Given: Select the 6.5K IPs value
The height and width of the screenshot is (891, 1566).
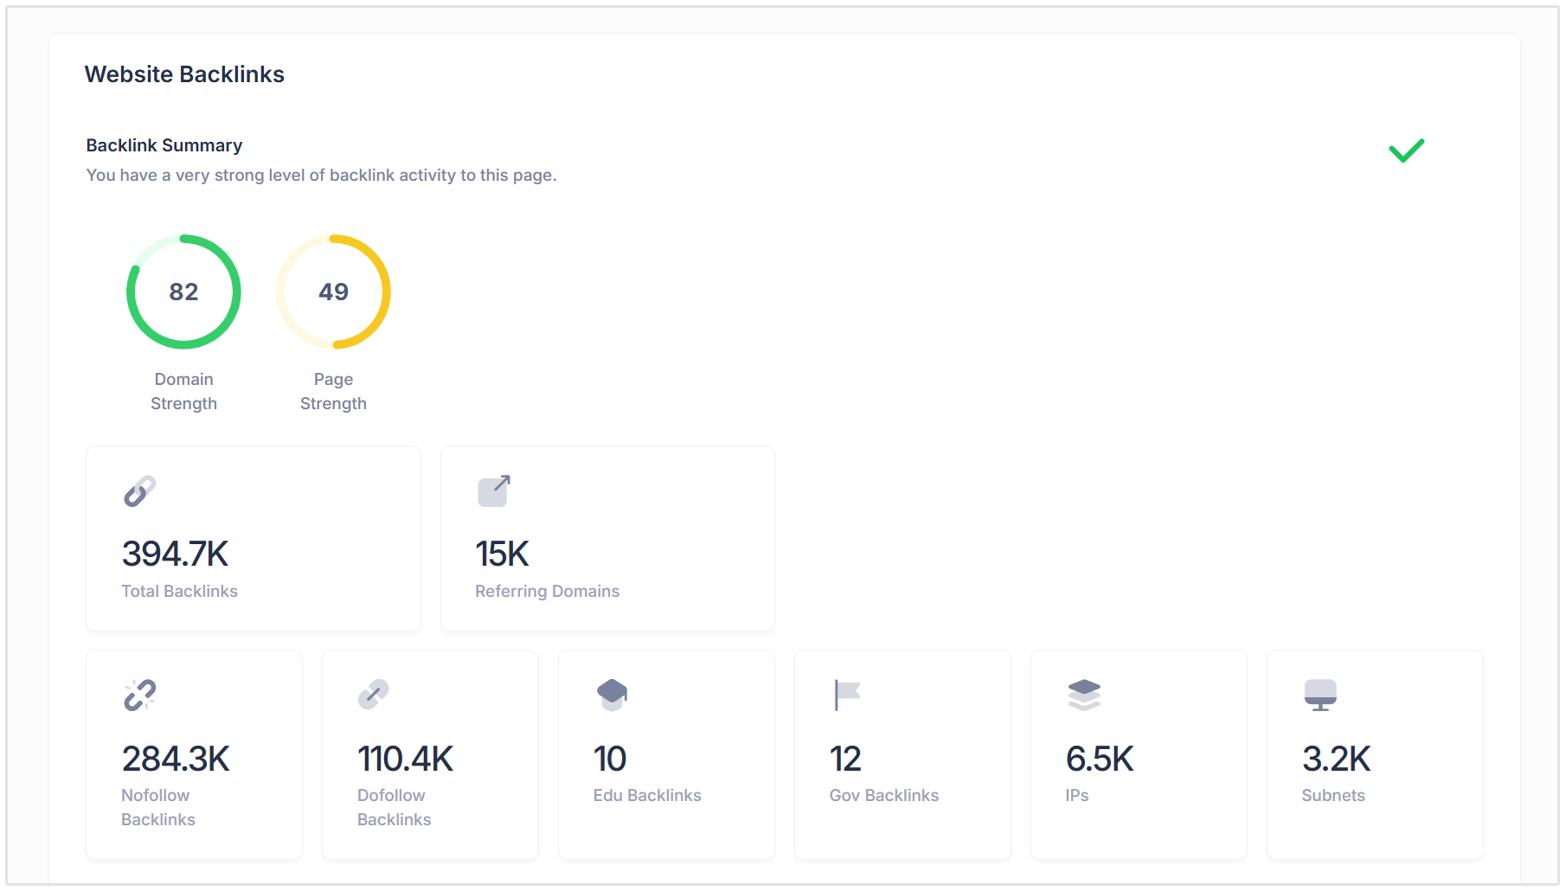Looking at the screenshot, I should click(x=1100, y=759).
